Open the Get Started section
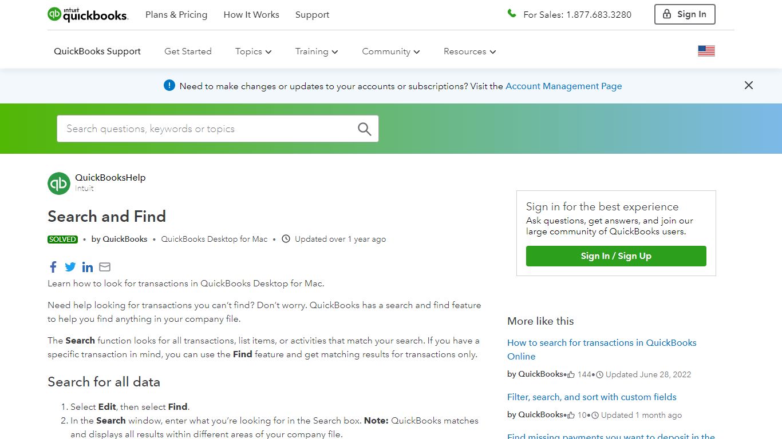 tap(188, 51)
